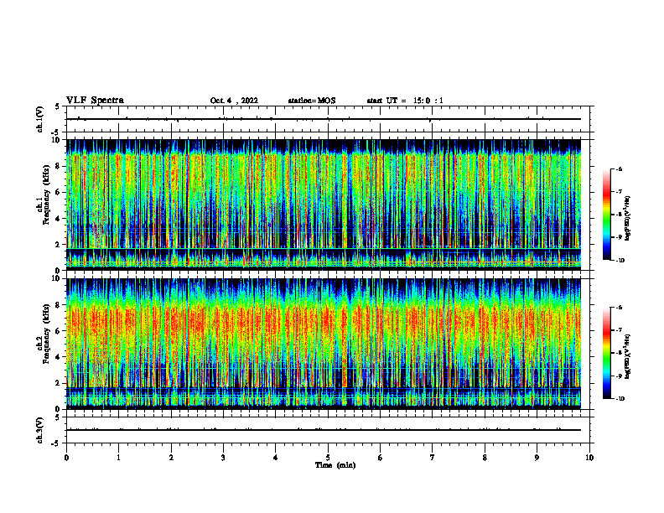The width and height of the screenshot is (664, 513).
Task: Click the "Time (min)" x-axis label
Action: pyautogui.click(x=335, y=465)
